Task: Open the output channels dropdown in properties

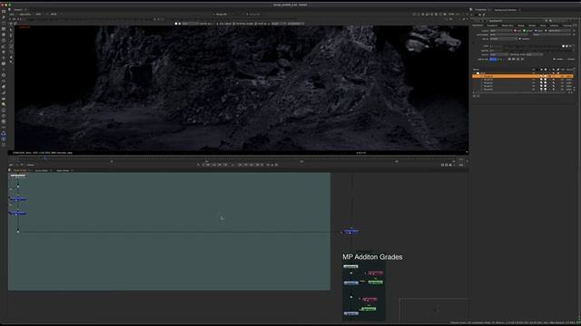Action: tap(500, 31)
